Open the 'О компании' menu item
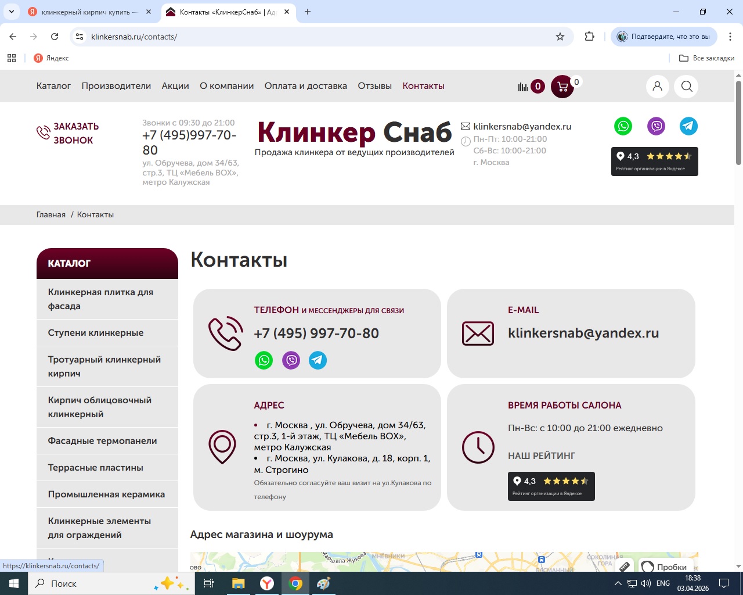Image resolution: width=743 pixels, height=595 pixels. click(227, 86)
